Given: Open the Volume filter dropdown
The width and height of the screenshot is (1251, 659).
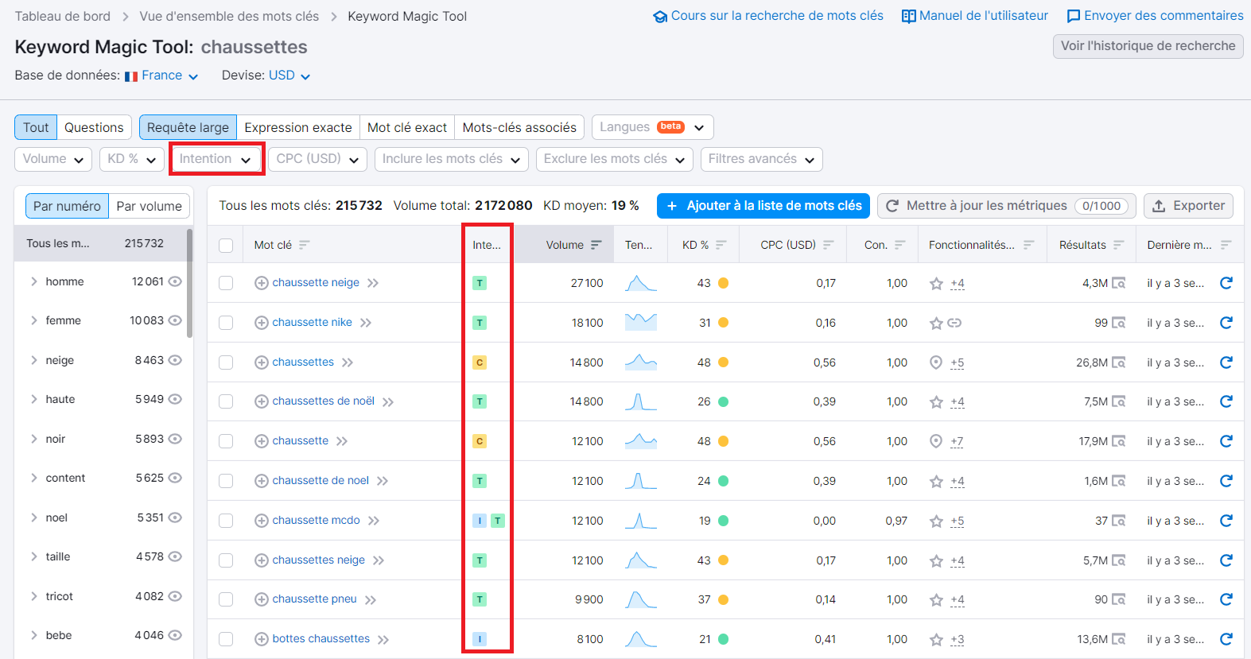Looking at the screenshot, I should [53, 159].
